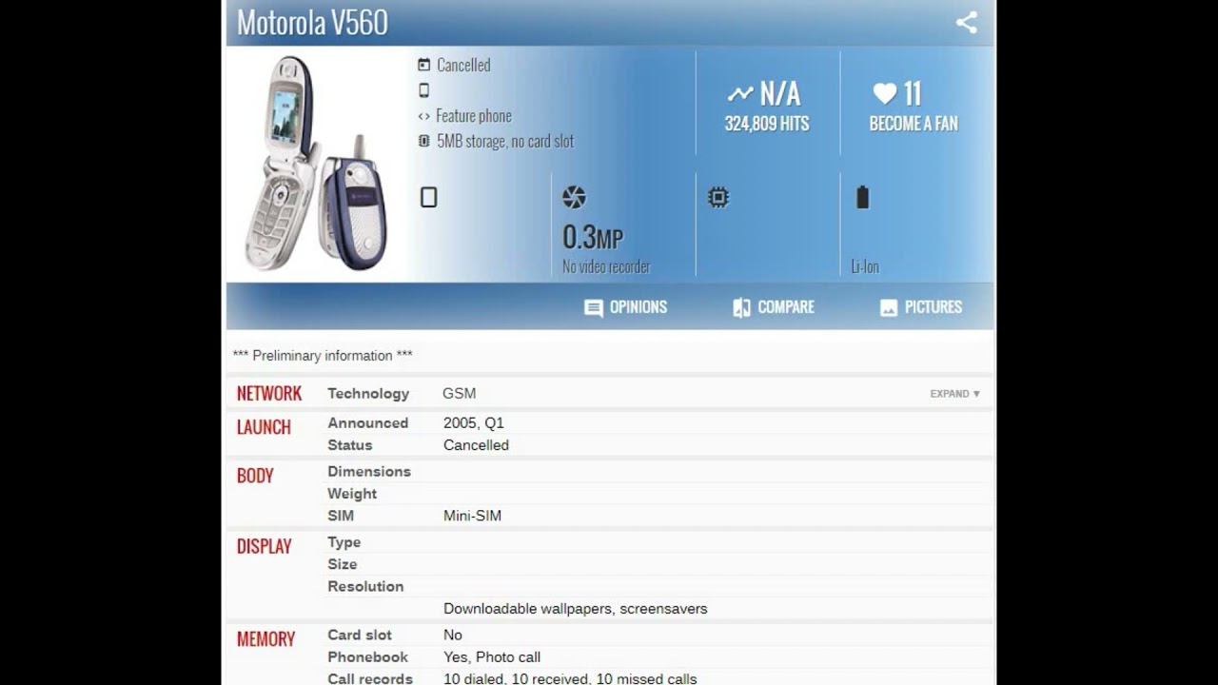1218x685 pixels.
Task: Click the calendar icon beside Cancelled
Action: pos(423,65)
